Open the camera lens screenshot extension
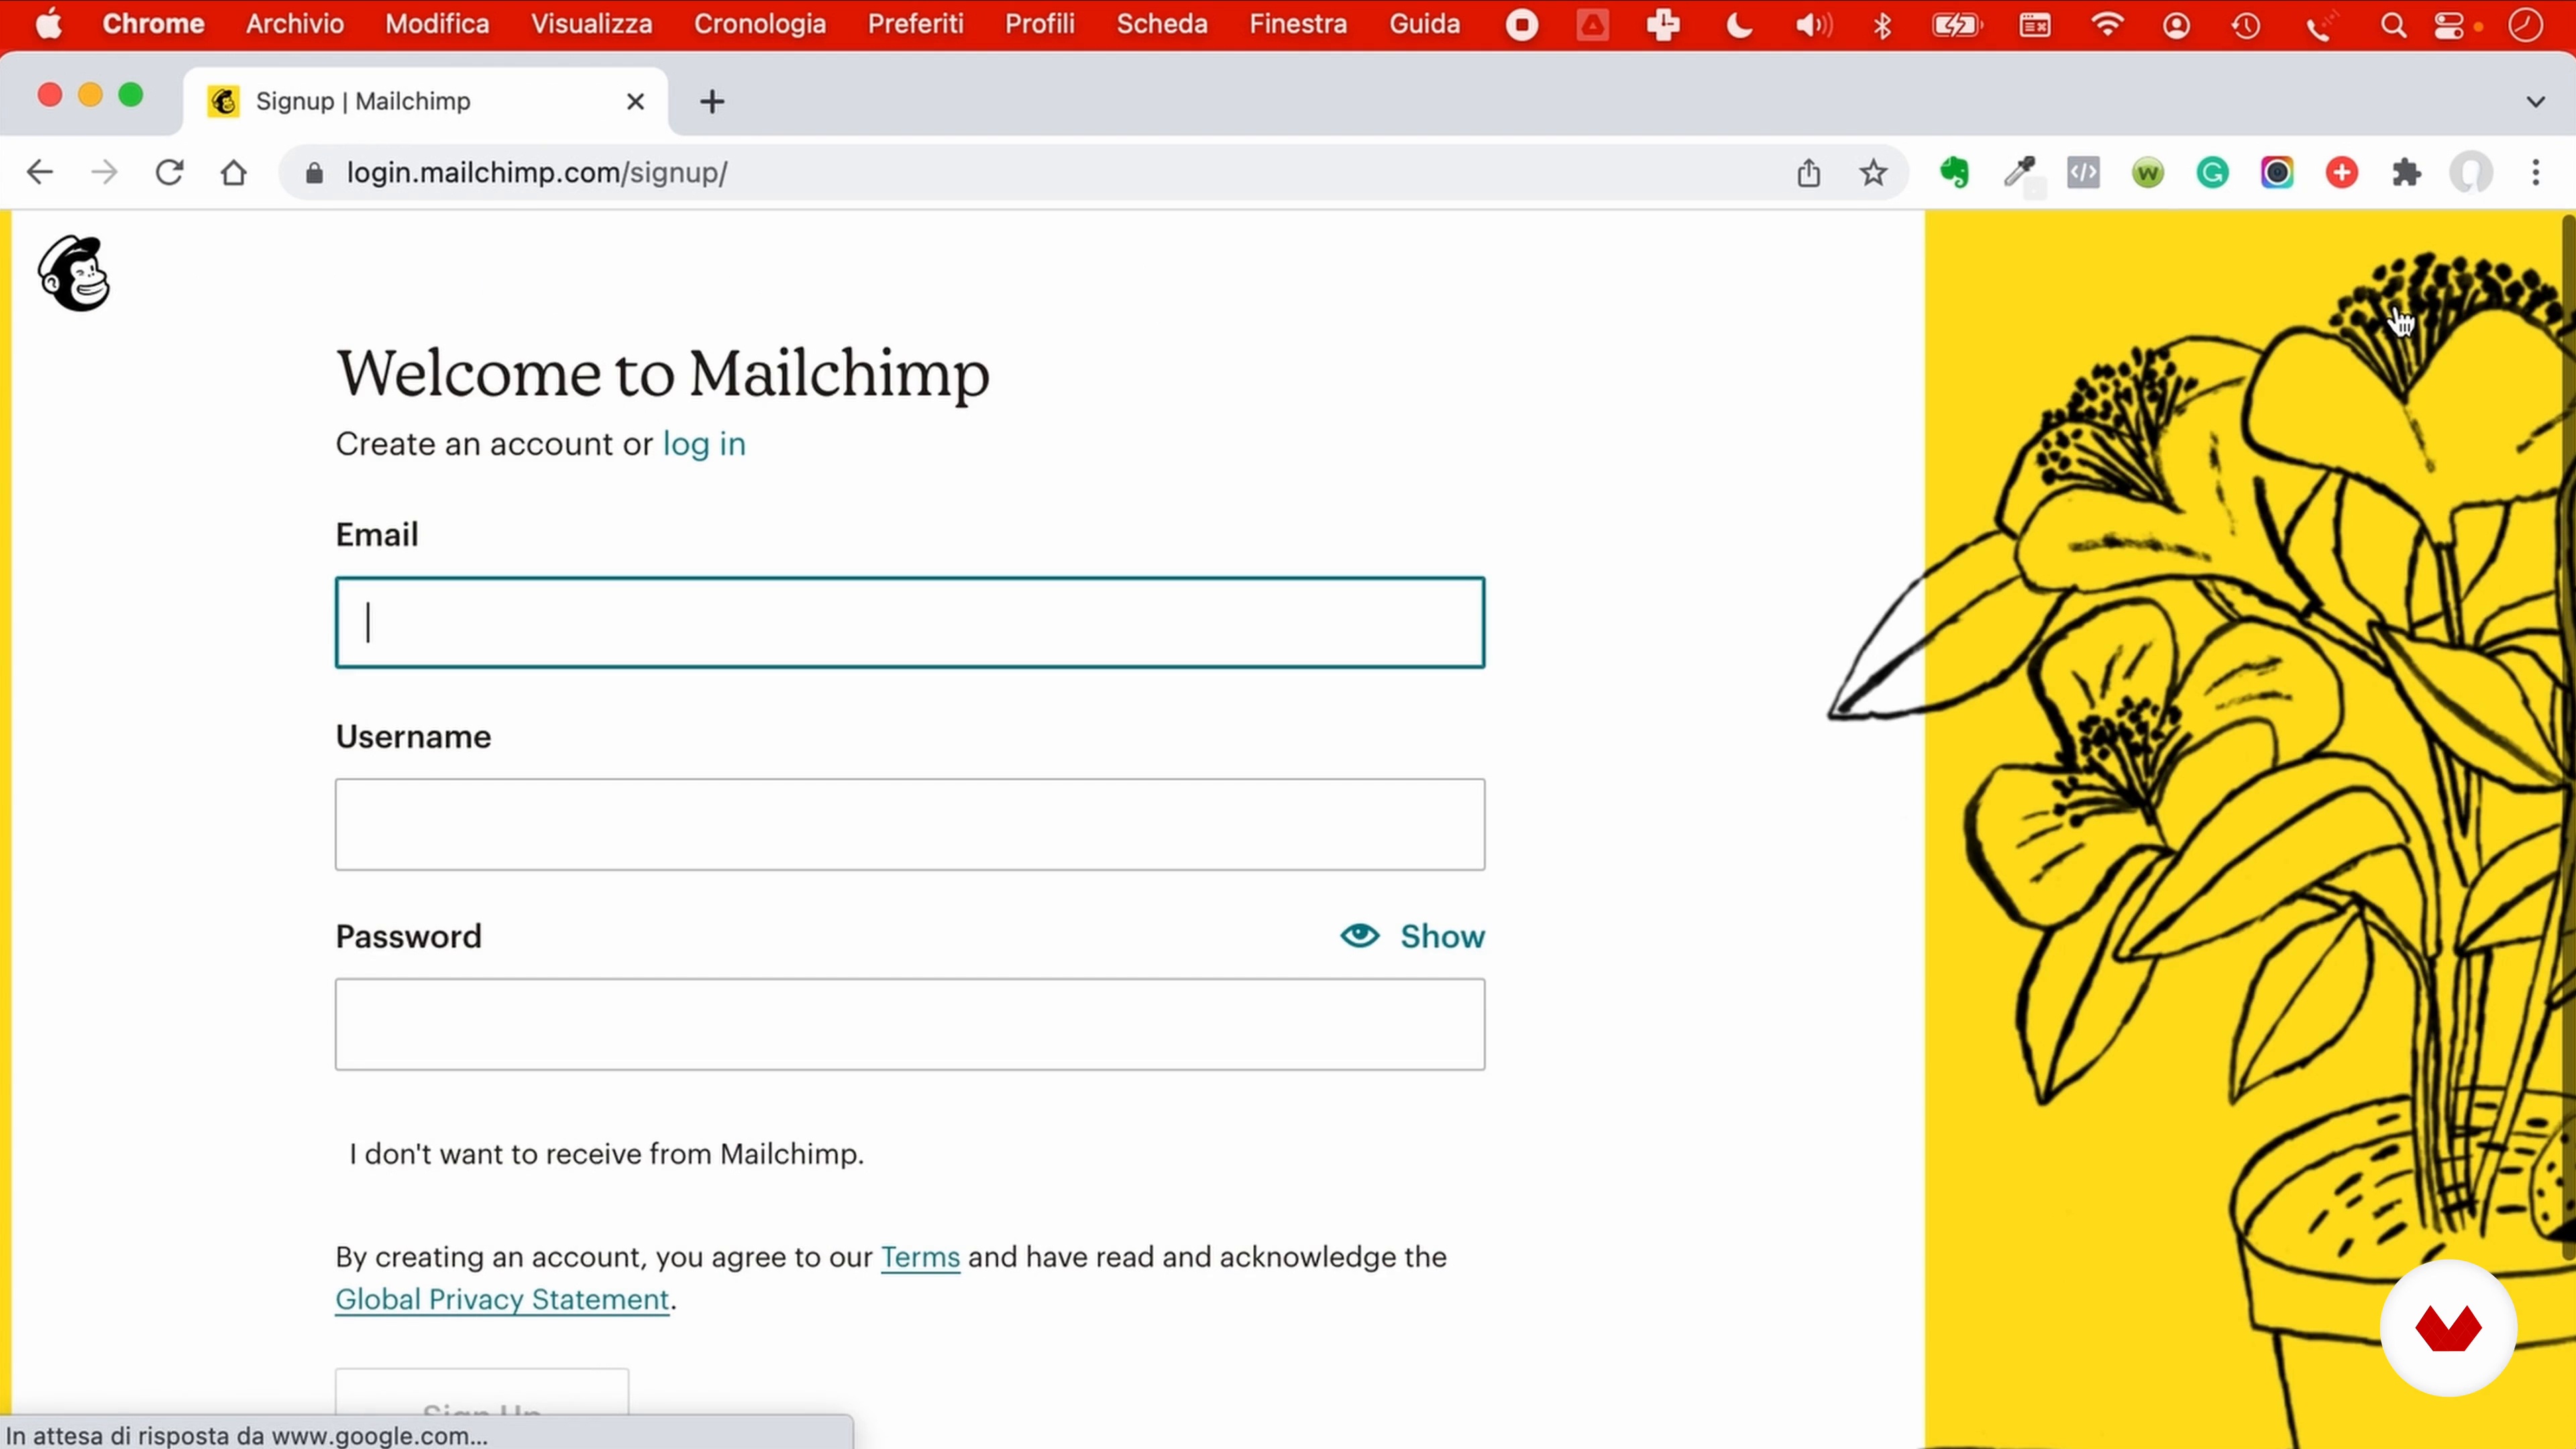Image resolution: width=2576 pixels, height=1449 pixels. point(2277,173)
